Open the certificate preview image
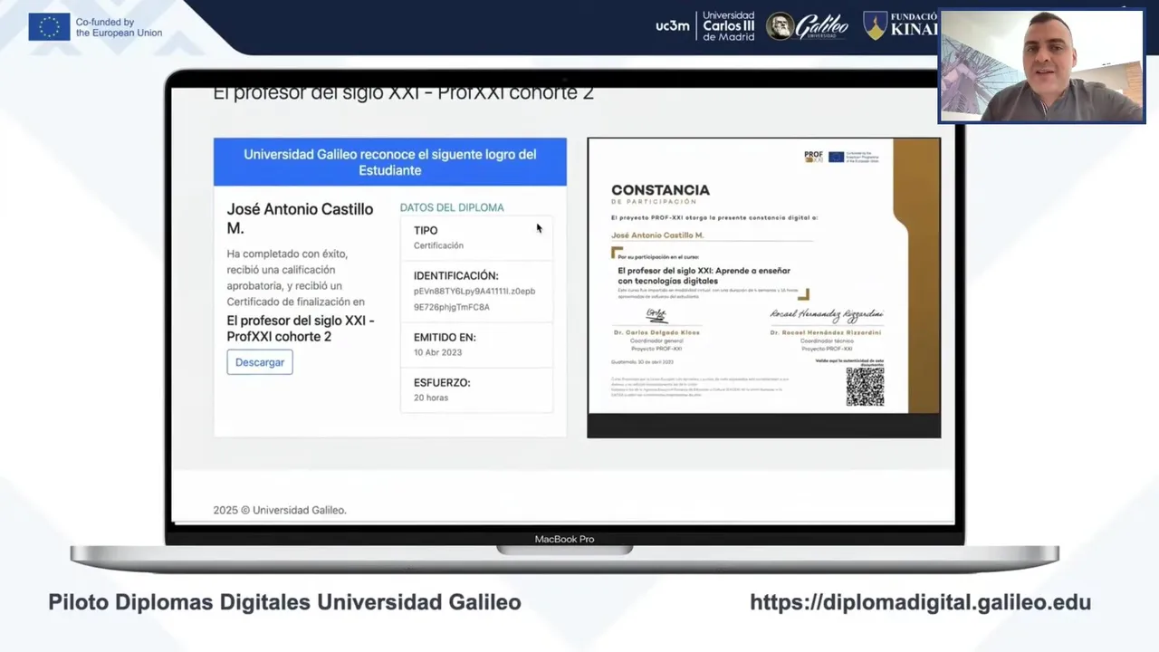The image size is (1159, 652). coord(763,287)
